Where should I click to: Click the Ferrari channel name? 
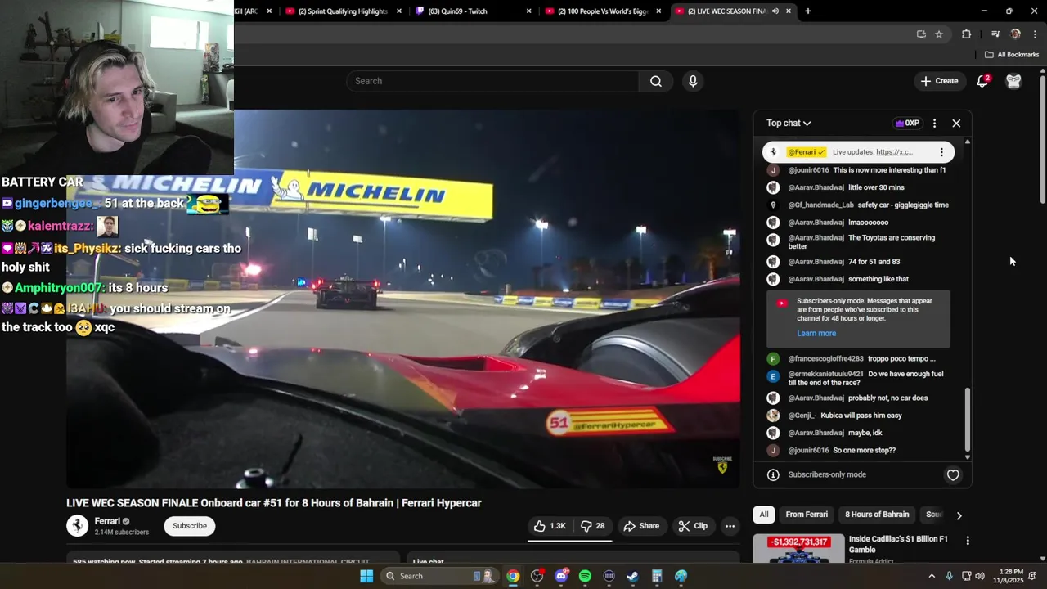click(107, 521)
